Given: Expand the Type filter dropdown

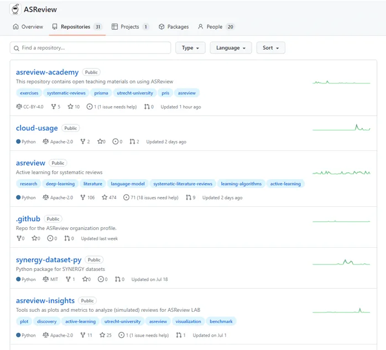Looking at the screenshot, I should coord(190,48).
